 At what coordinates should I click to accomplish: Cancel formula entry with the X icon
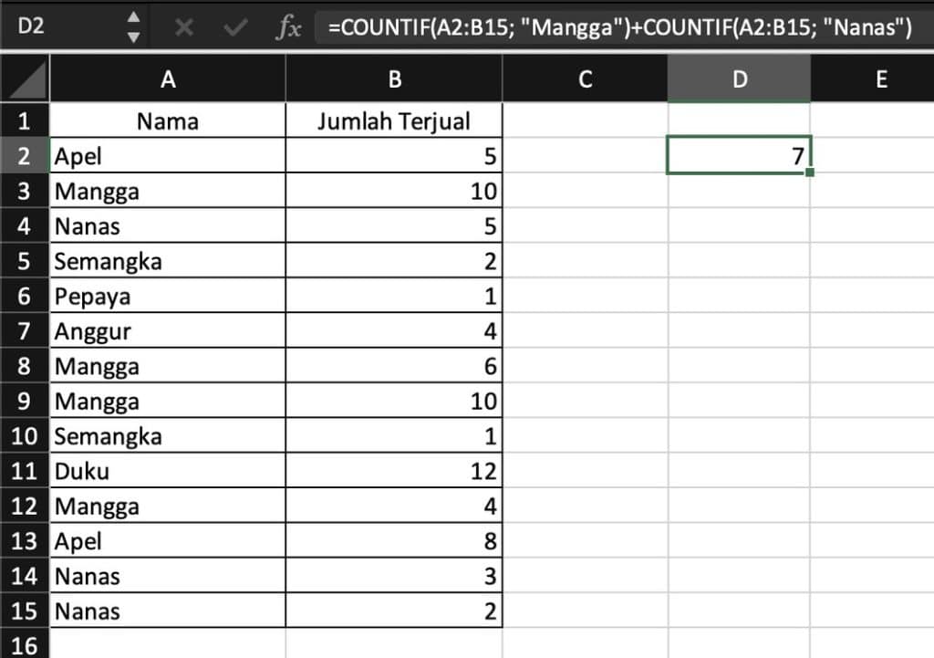click(x=184, y=27)
